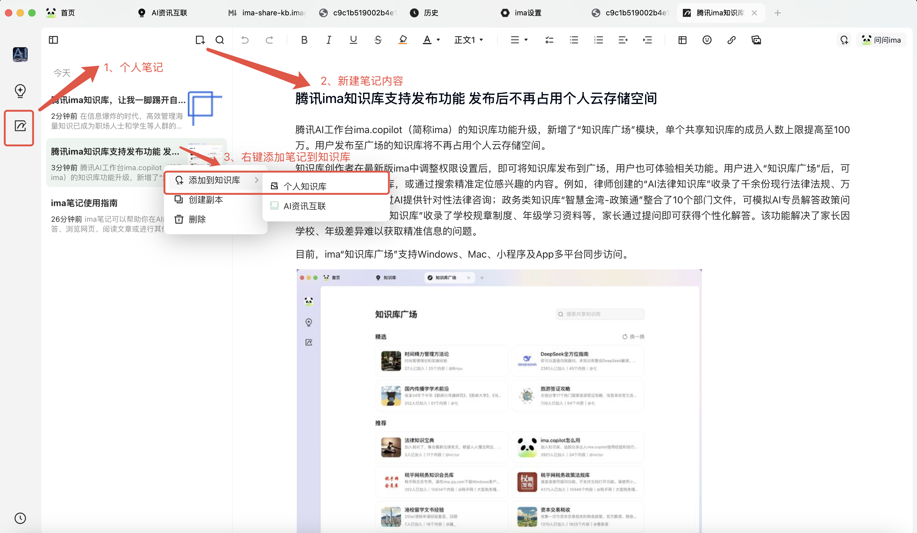
Task: Apply the highlight color marker
Action: tap(402, 40)
